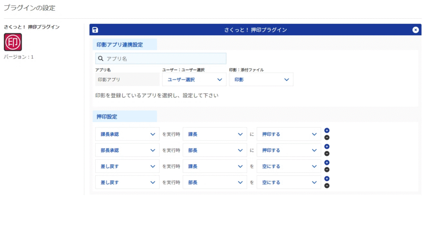
Task: Add a row after the 部長承認 row
Action: pos(327,147)
